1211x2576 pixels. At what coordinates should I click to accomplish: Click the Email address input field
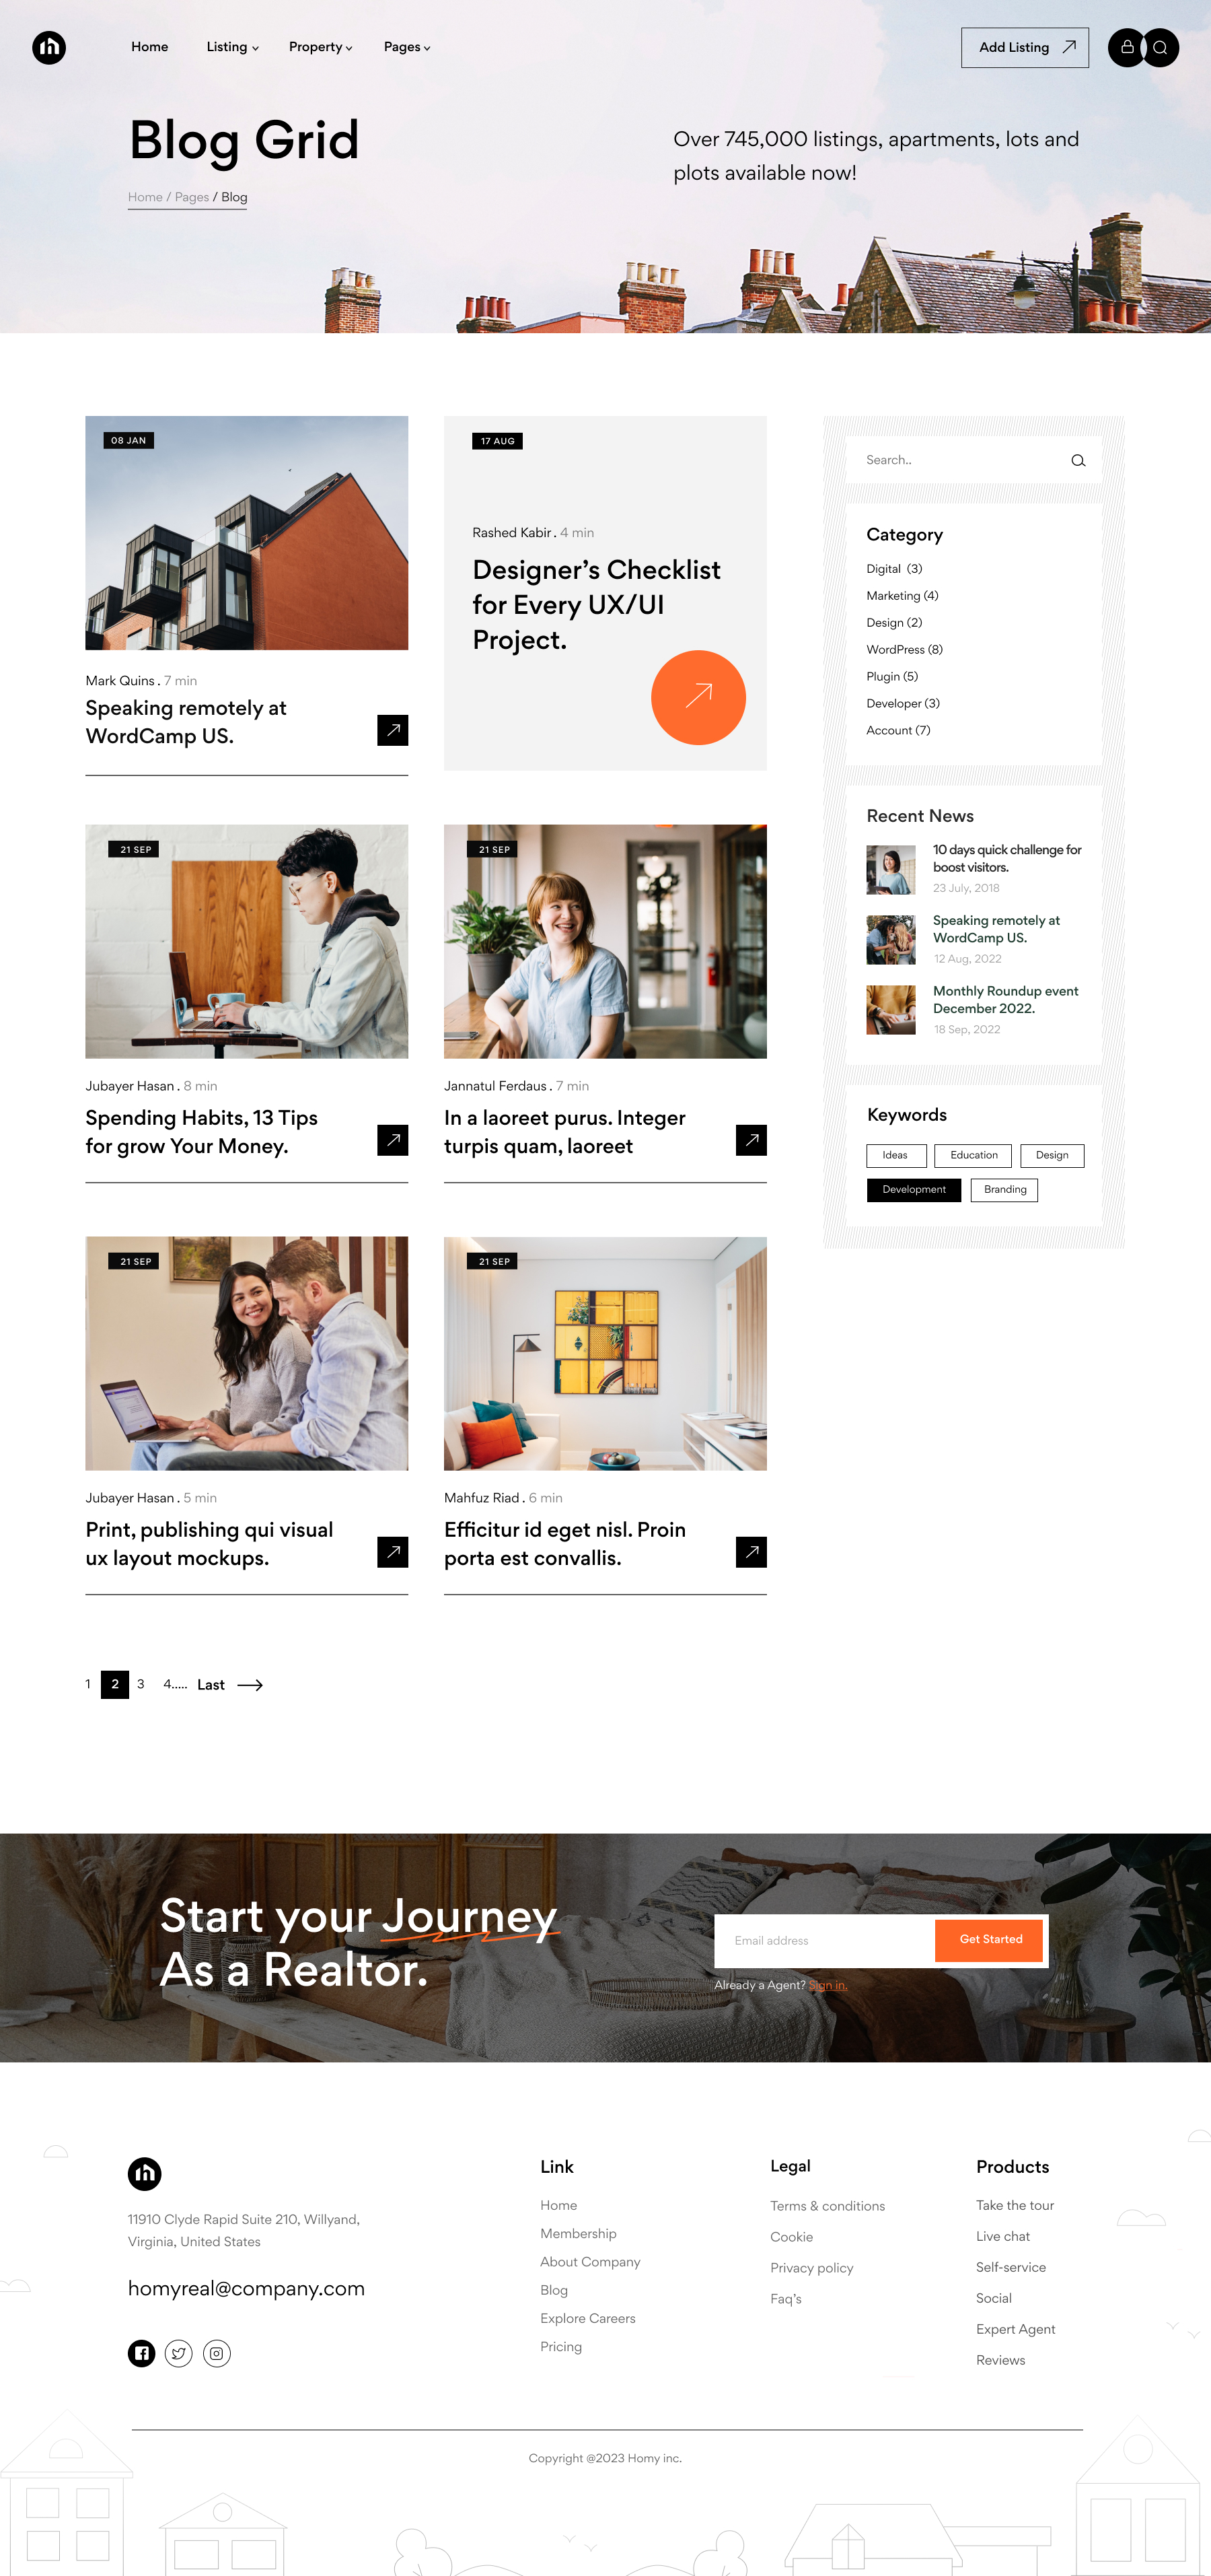click(x=825, y=1940)
